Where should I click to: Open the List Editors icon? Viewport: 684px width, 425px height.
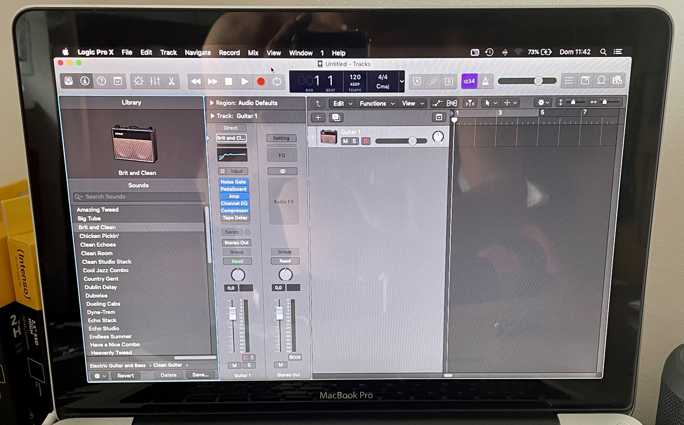[x=569, y=81]
